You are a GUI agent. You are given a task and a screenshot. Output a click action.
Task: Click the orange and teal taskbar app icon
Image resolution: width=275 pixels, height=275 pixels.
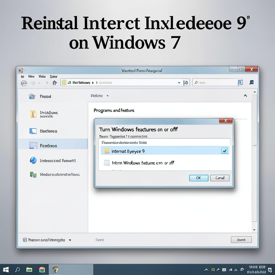[42, 270]
